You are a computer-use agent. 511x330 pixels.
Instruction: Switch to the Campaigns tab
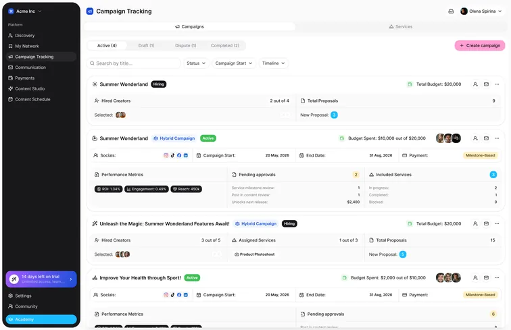(x=190, y=27)
